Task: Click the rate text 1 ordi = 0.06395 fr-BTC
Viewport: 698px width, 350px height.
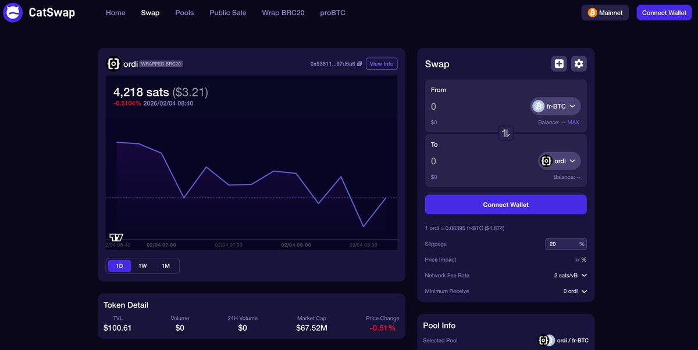Action: pos(465,228)
